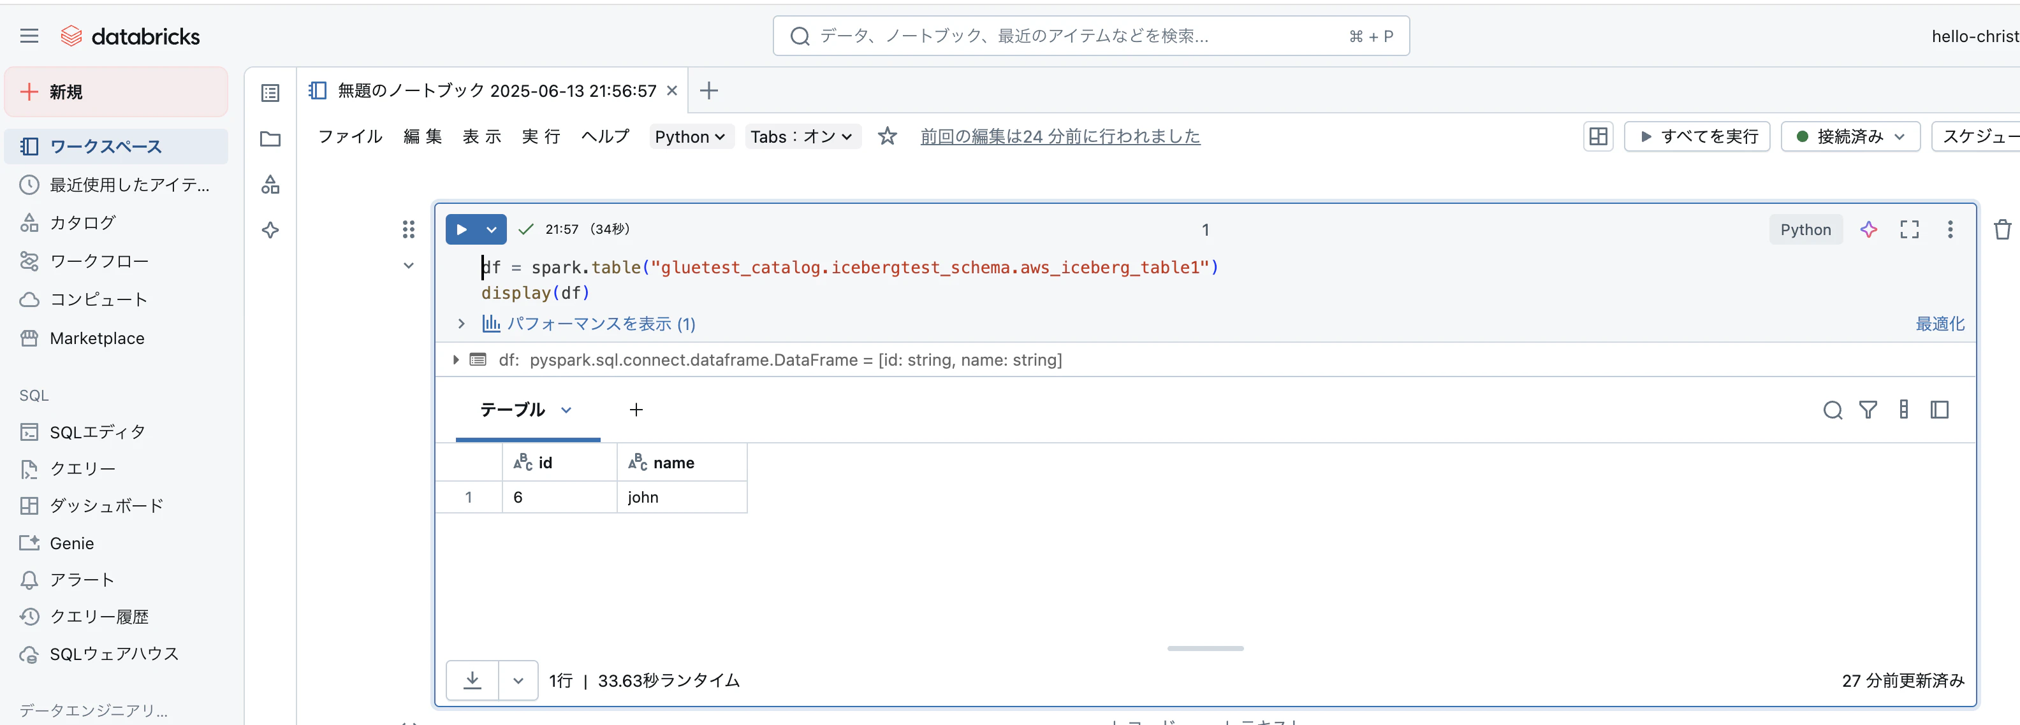Open the column settings icon in results
2020x725 pixels.
click(1903, 409)
